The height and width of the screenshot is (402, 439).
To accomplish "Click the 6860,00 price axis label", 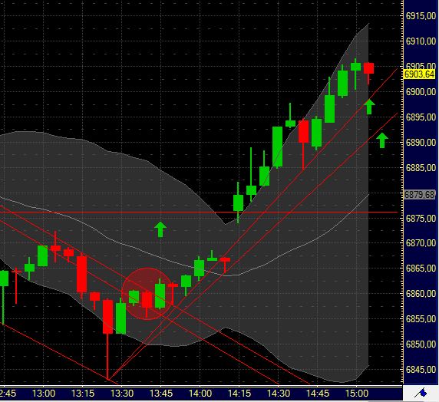I will pyautogui.click(x=421, y=294).
